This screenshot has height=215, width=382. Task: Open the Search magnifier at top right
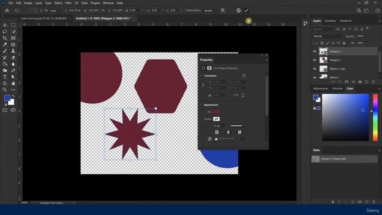[x=359, y=11]
